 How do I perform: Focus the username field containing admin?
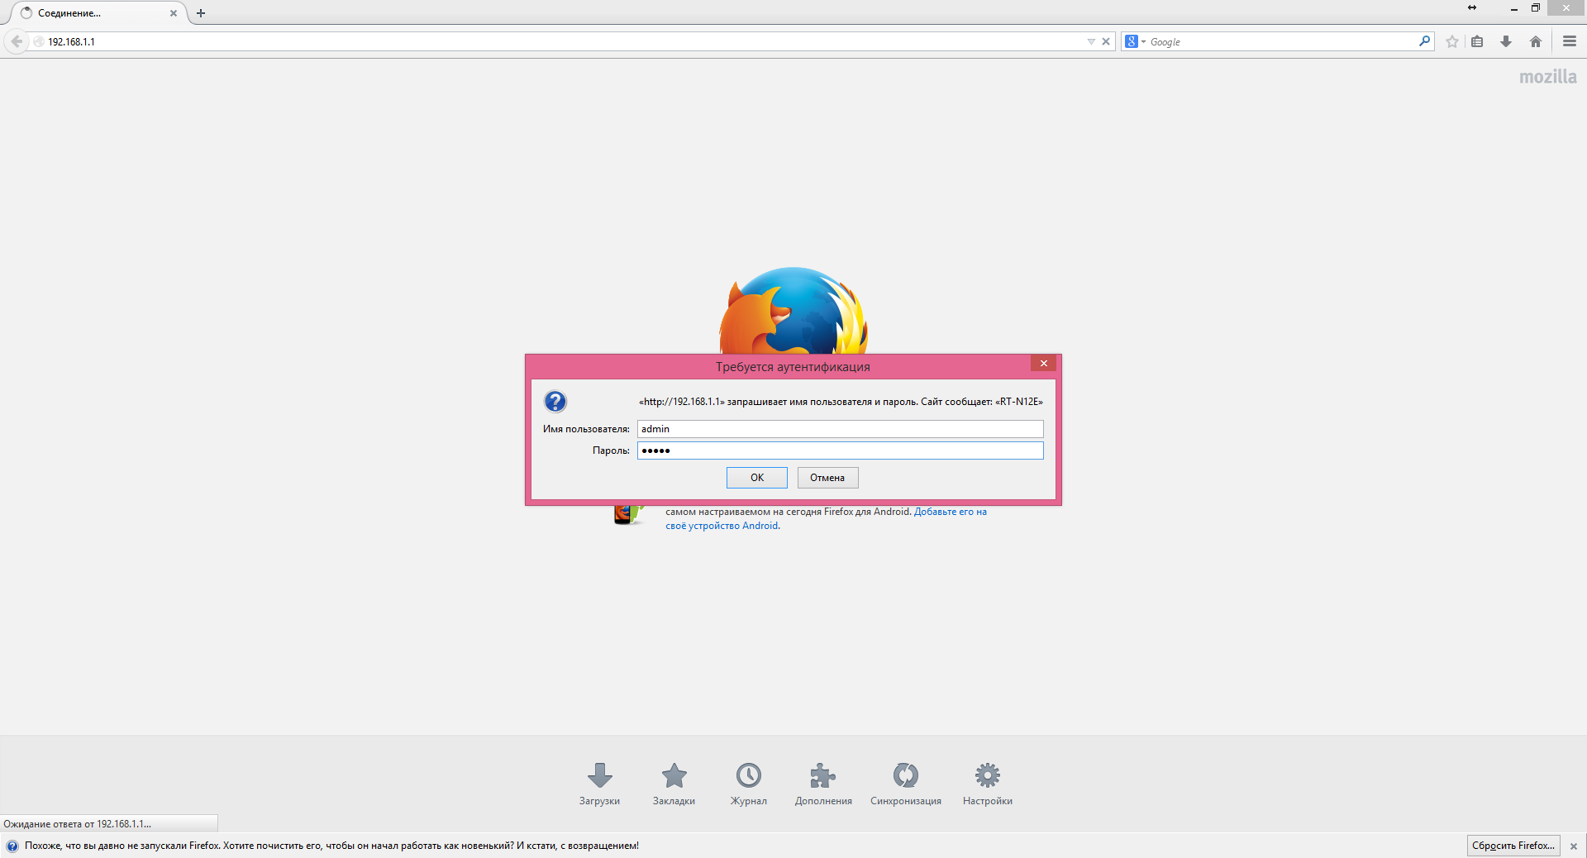[840, 429]
